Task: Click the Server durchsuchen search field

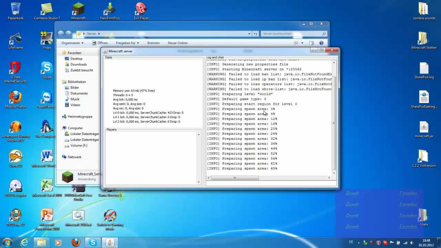Action: (x=294, y=34)
